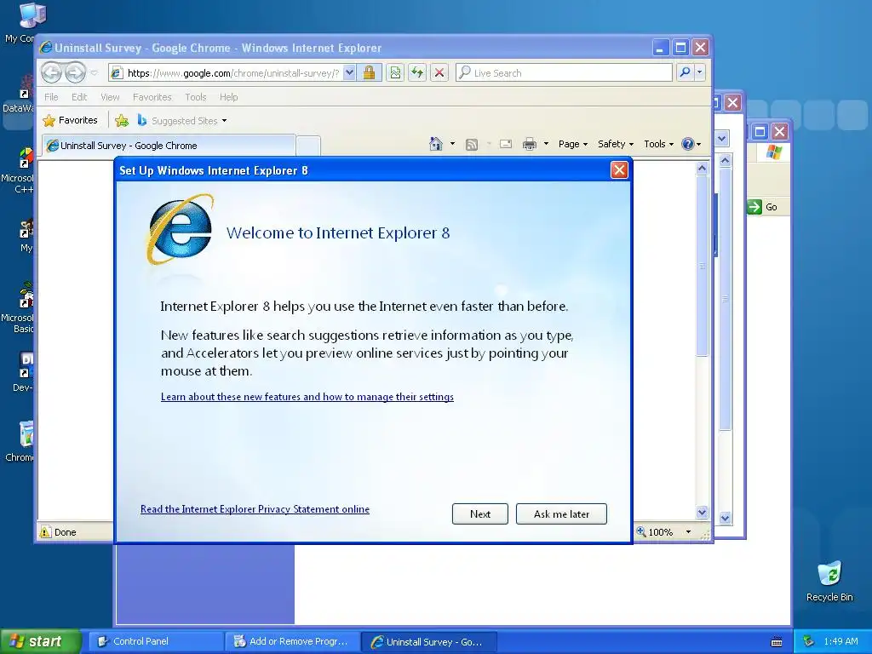Expand the Print dropdown arrow
The image size is (872, 654).
[546, 144]
